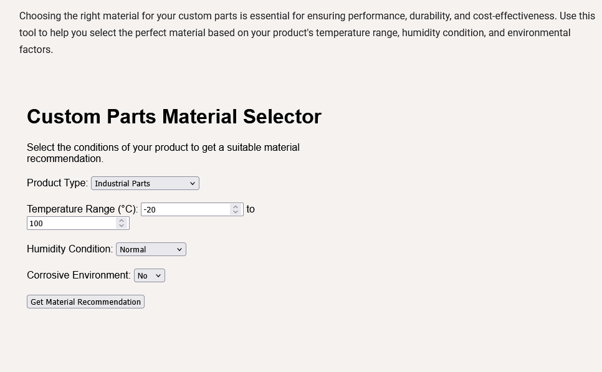Click the 'Corrosive Environment:' label
Viewport: 602px width, 372px height.
[79, 275]
